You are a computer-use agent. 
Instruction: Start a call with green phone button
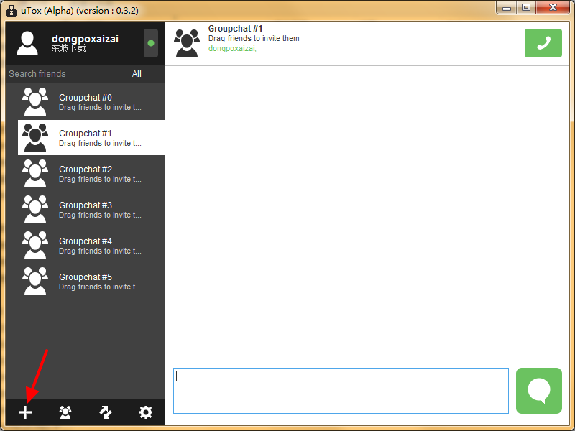click(x=543, y=43)
